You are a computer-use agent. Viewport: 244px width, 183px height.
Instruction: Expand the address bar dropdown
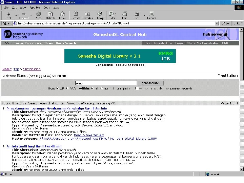[217, 23]
